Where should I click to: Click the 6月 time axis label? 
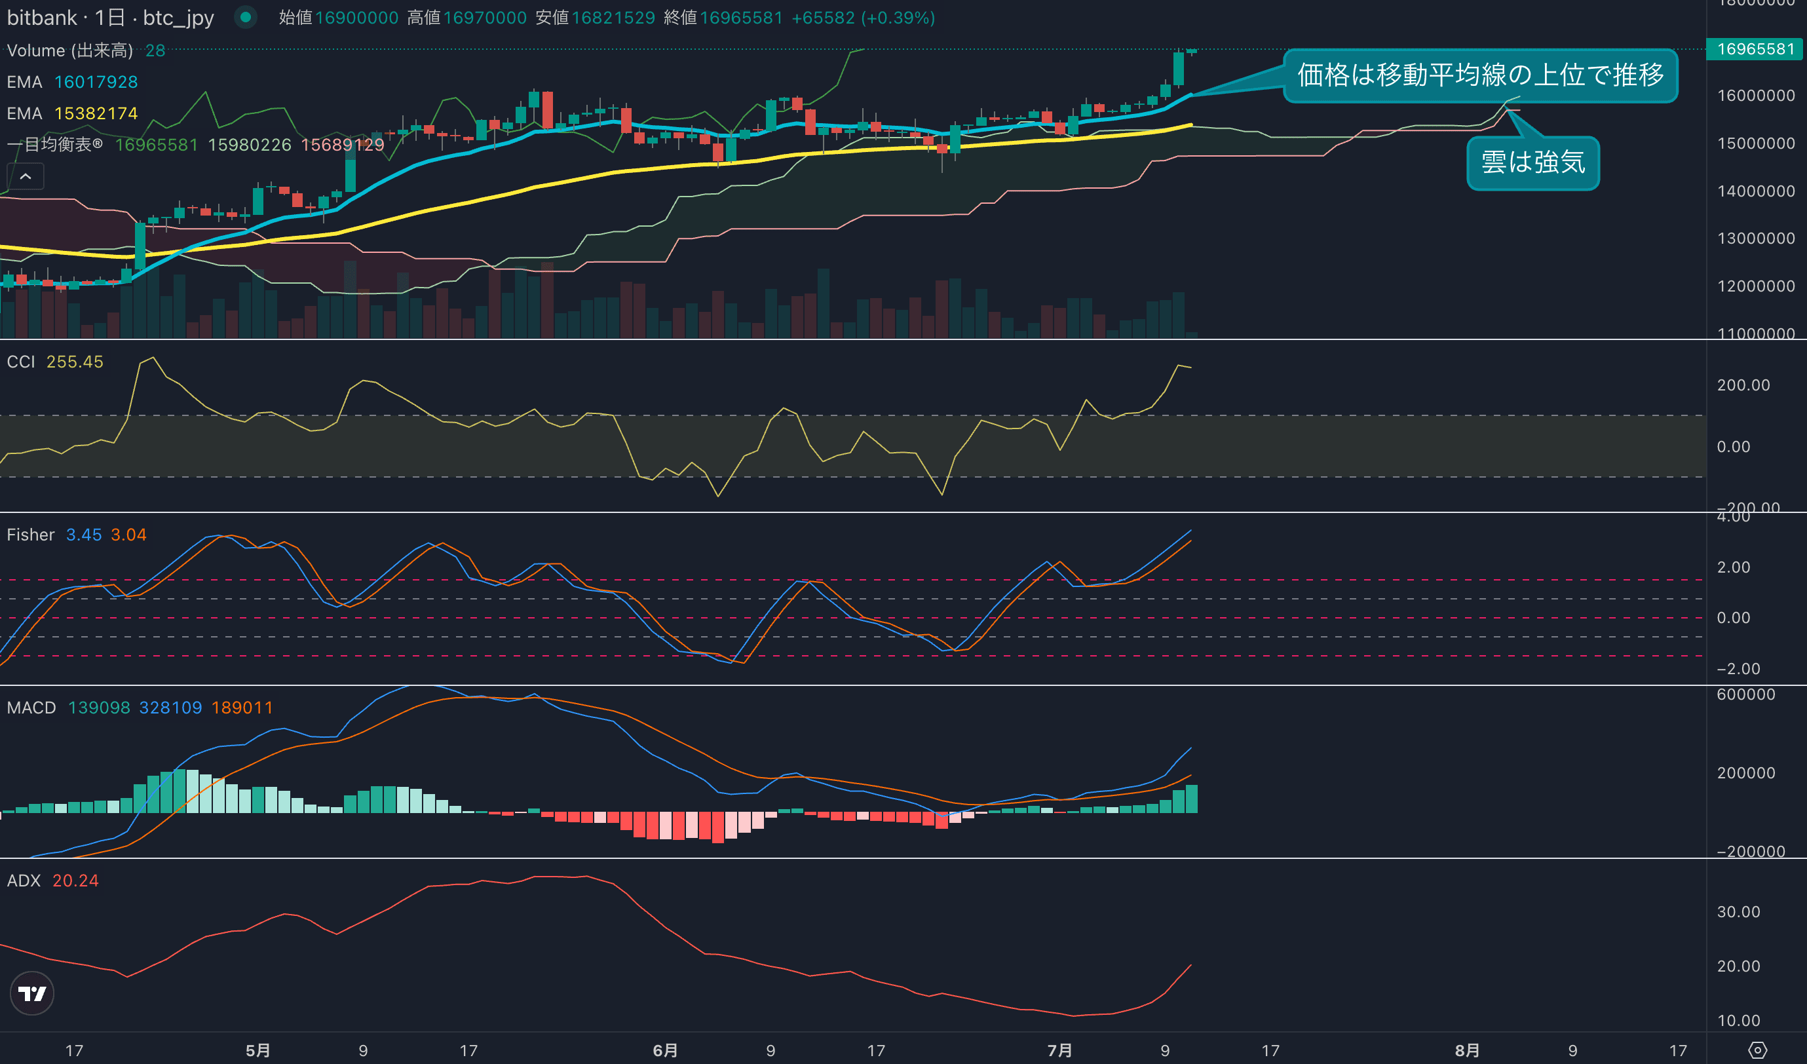coord(666,1050)
